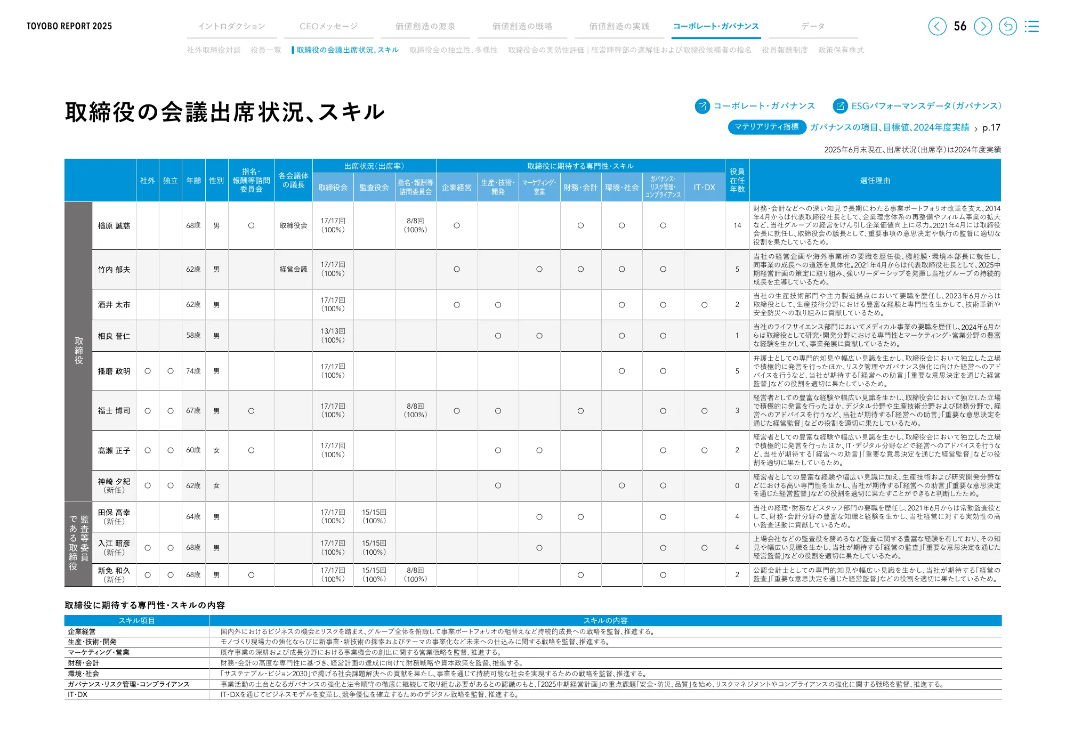Open 役員報酬制度 sub-navigation link

pos(785,50)
